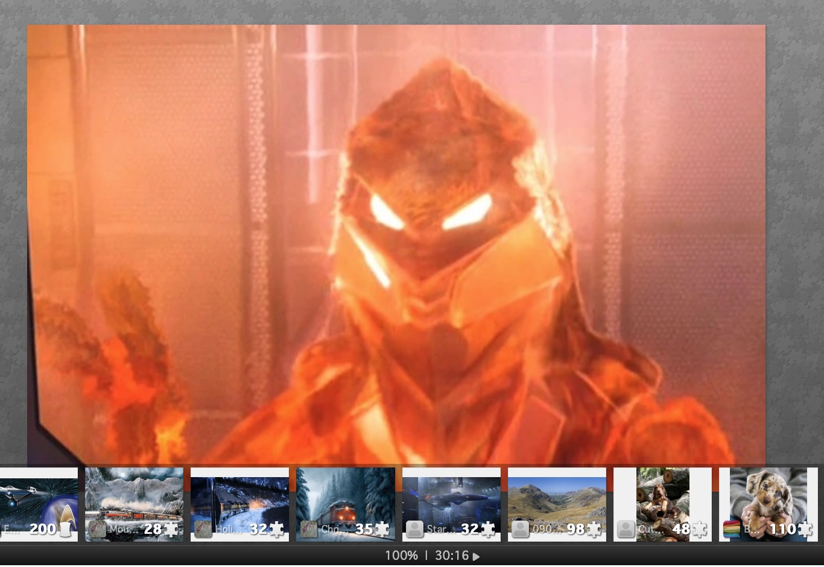This screenshot has height=567, width=824.
Task: Click the jigsaw piece icon beside 110
Action: pos(805,529)
